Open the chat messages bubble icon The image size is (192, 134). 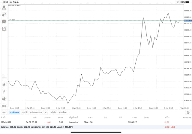[4, 22]
